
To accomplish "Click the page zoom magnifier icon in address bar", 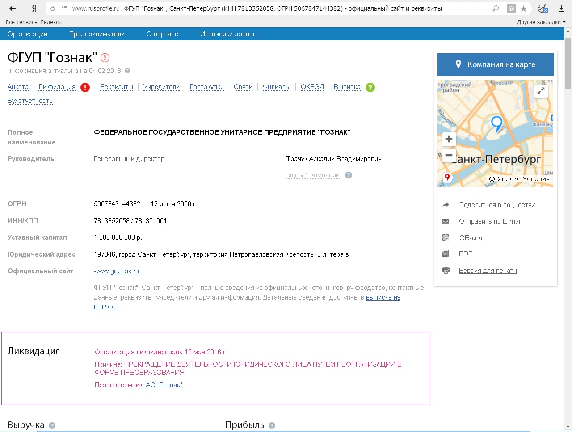I will point(496,8).
